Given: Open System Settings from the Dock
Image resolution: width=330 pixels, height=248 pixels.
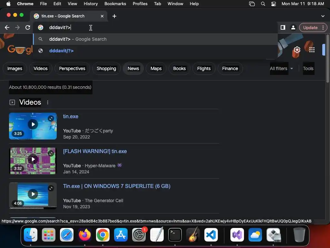Looking at the screenshot, I should tap(139, 235).
